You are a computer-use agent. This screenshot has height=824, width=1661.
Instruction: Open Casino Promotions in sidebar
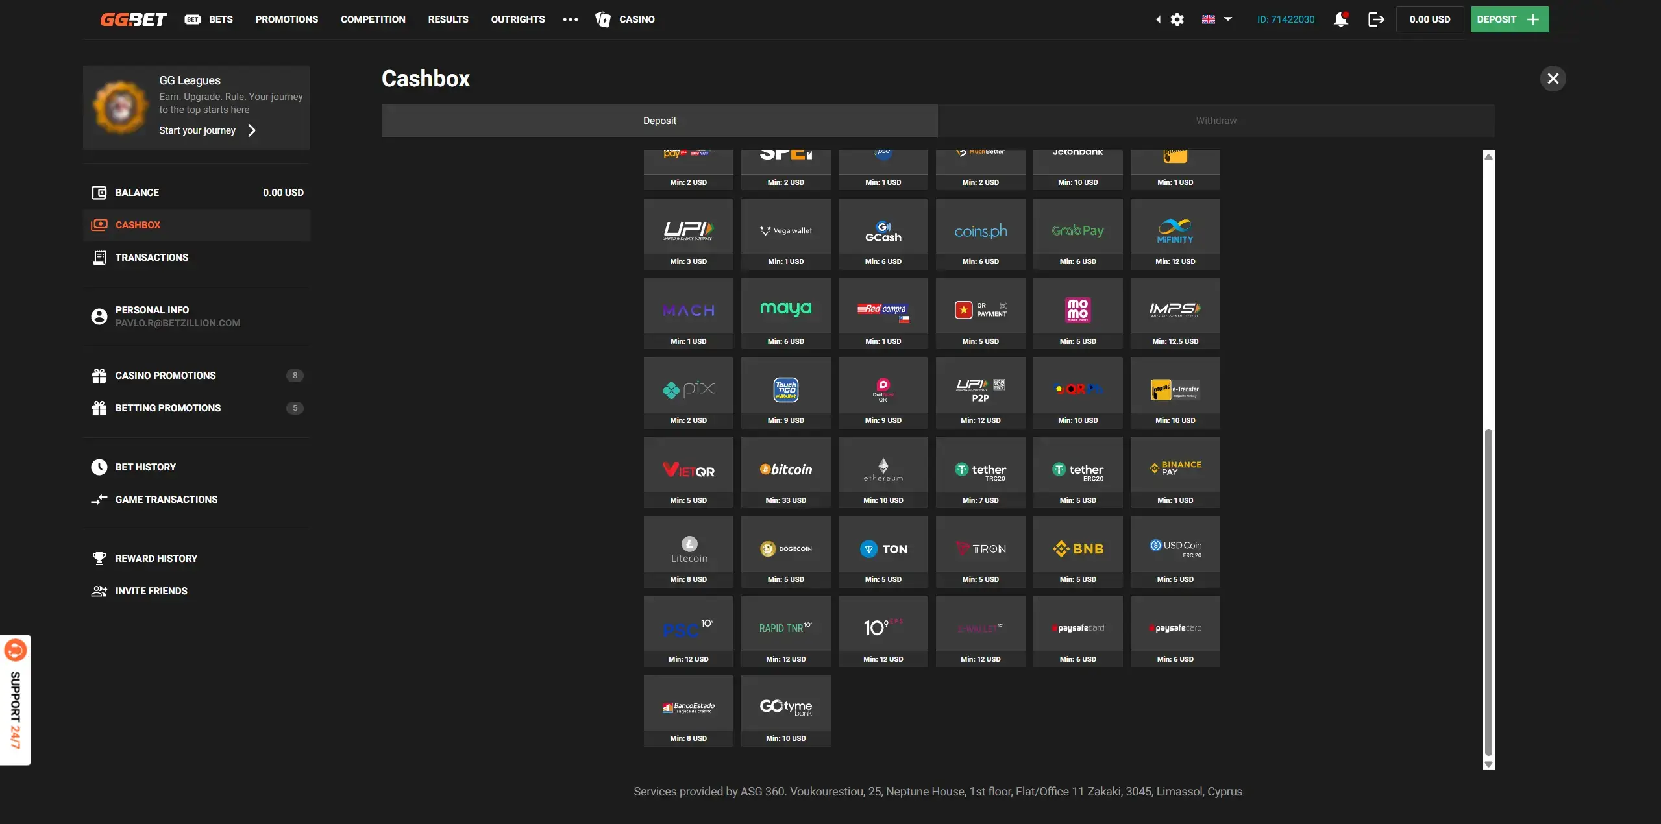(x=166, y=376)
